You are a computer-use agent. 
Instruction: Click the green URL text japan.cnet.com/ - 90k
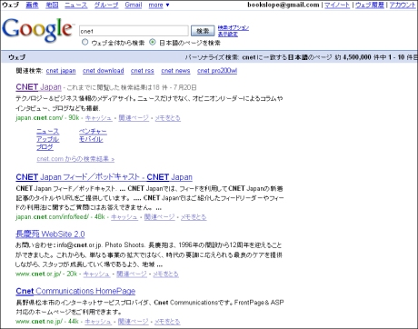[x=47, y=118]
